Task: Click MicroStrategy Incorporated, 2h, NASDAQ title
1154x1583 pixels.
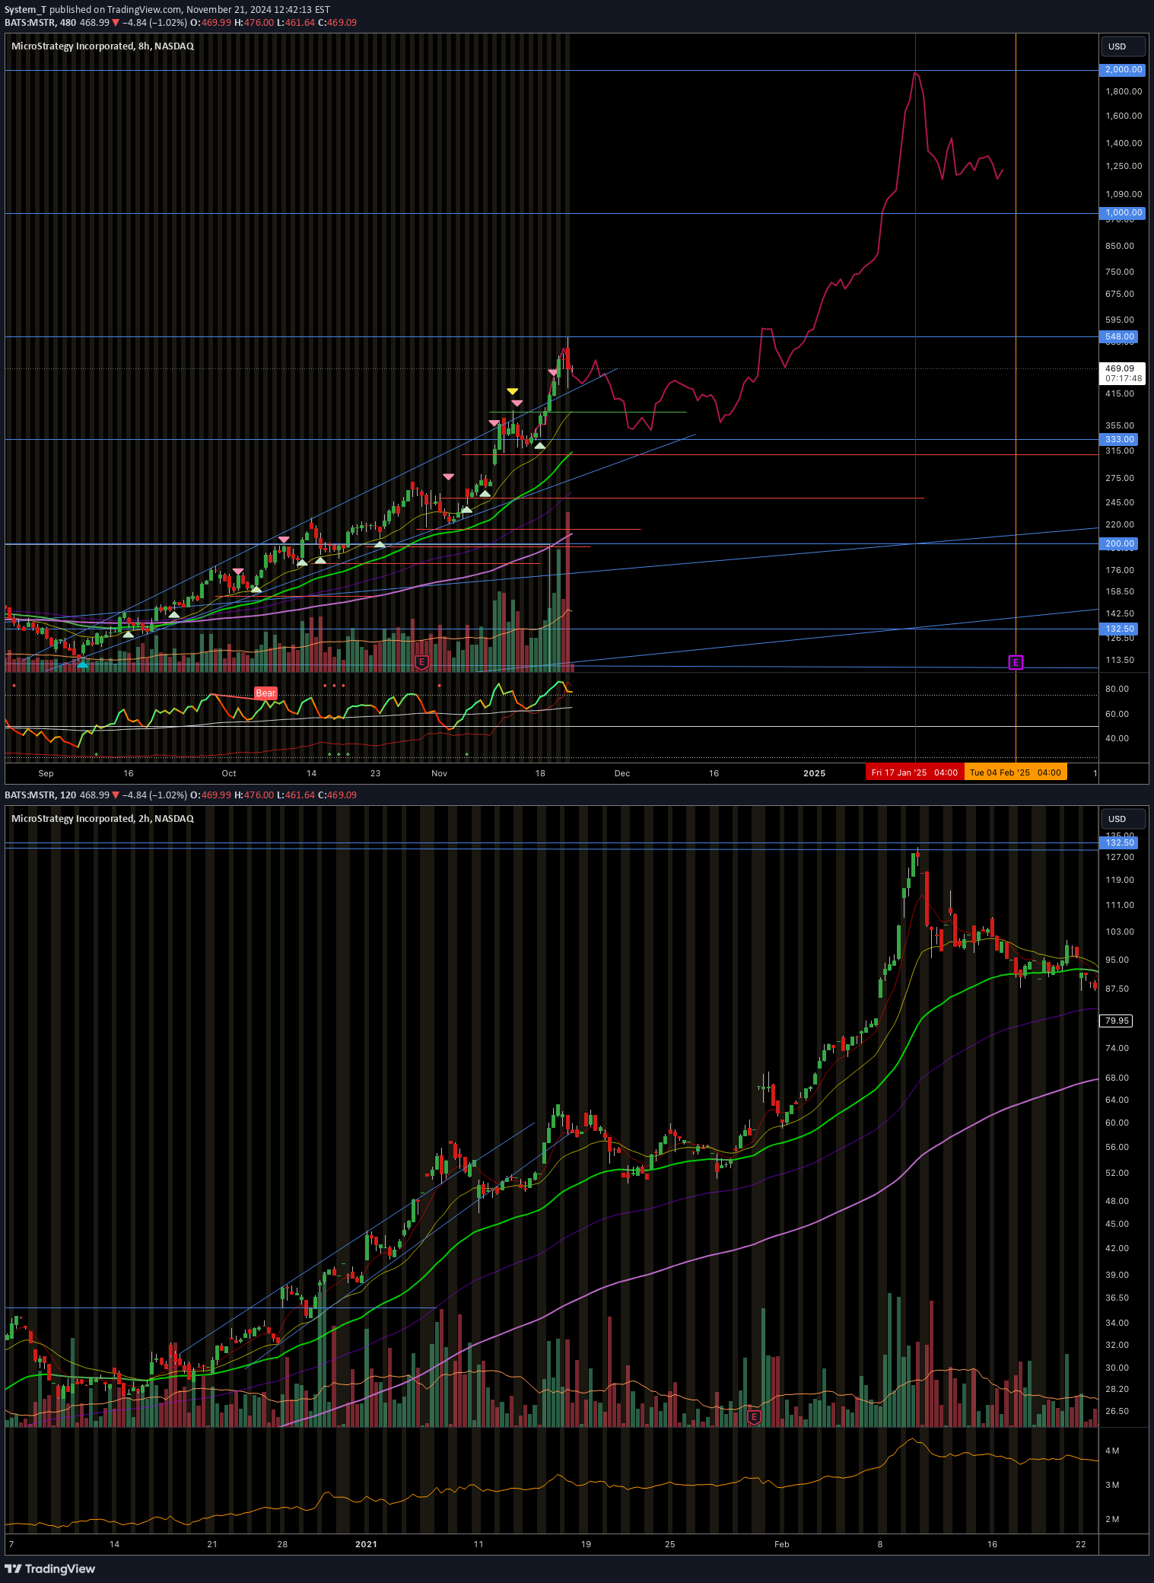Action: (x=103, y=819)
